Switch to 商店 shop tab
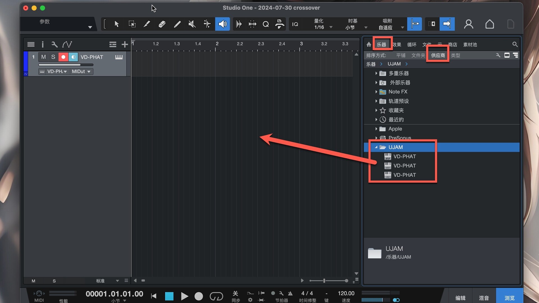 pos(452,44)
